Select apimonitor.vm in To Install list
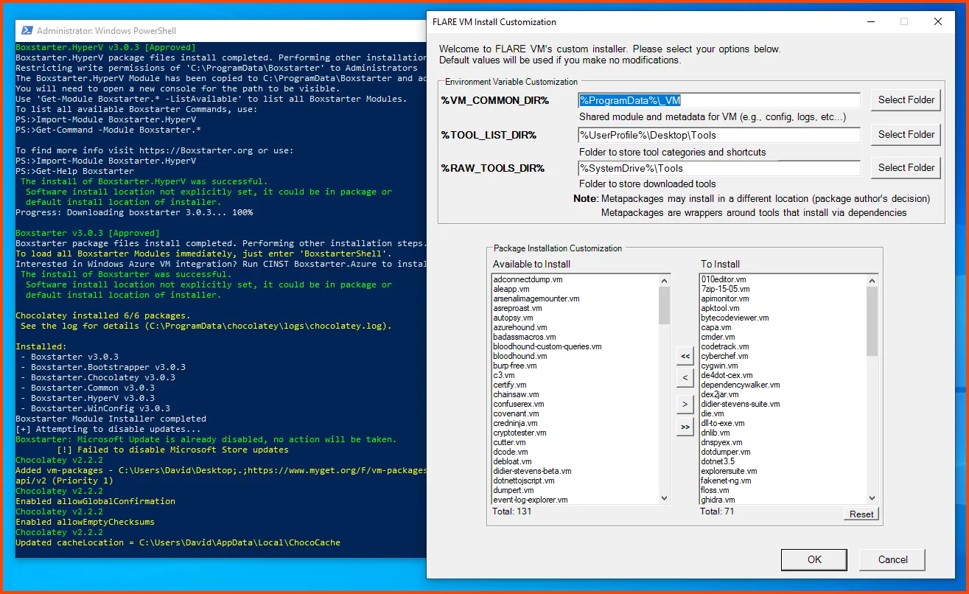Screen dimensions: 969x594 pos(725,299)
